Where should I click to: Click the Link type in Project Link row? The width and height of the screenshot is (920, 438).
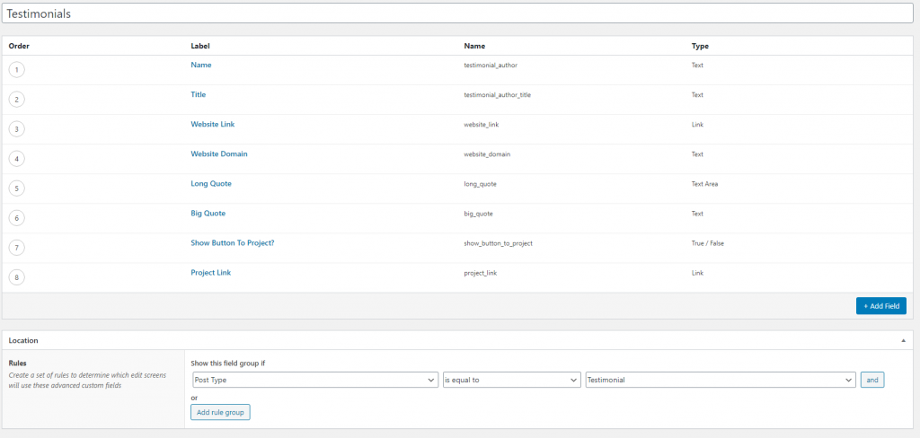point(697,273)
